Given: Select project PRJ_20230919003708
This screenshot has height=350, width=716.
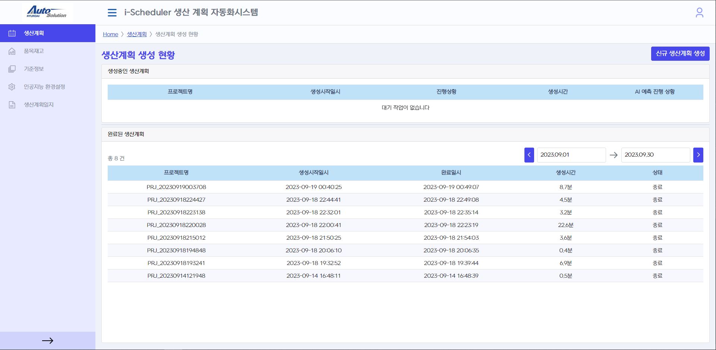Looking at the screenshot, I should (x=176, y=187).
